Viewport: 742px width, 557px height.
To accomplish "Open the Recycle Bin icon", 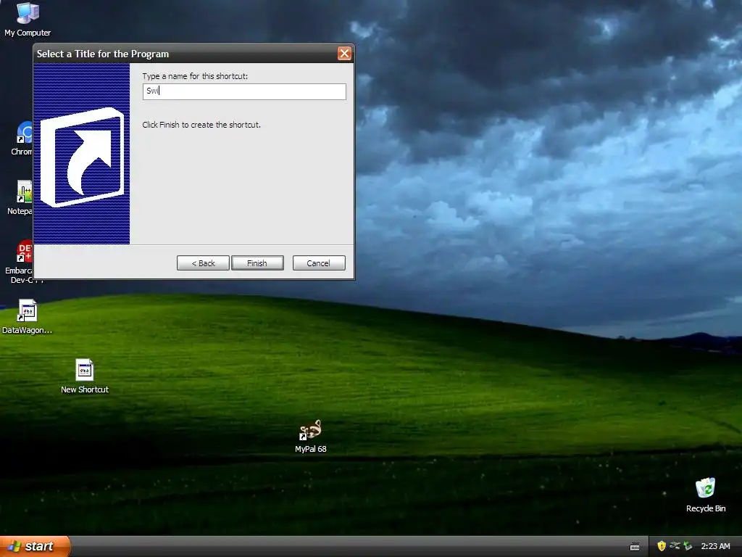I will coord(706,495).
